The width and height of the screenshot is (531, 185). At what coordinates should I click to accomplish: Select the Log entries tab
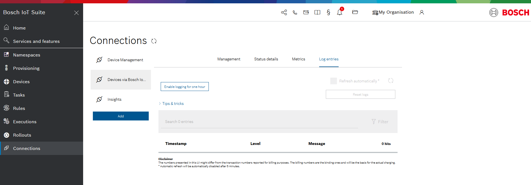329,59
